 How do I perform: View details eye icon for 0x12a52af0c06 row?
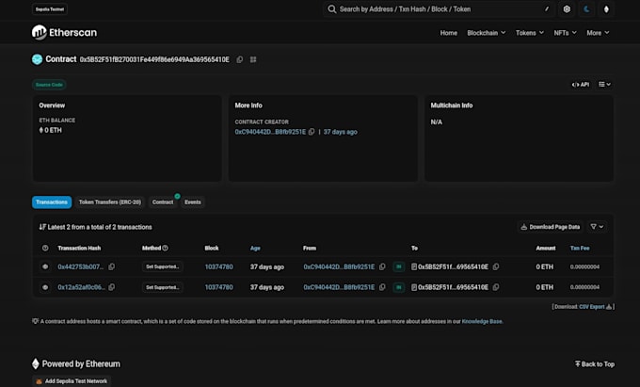[45, 287]
